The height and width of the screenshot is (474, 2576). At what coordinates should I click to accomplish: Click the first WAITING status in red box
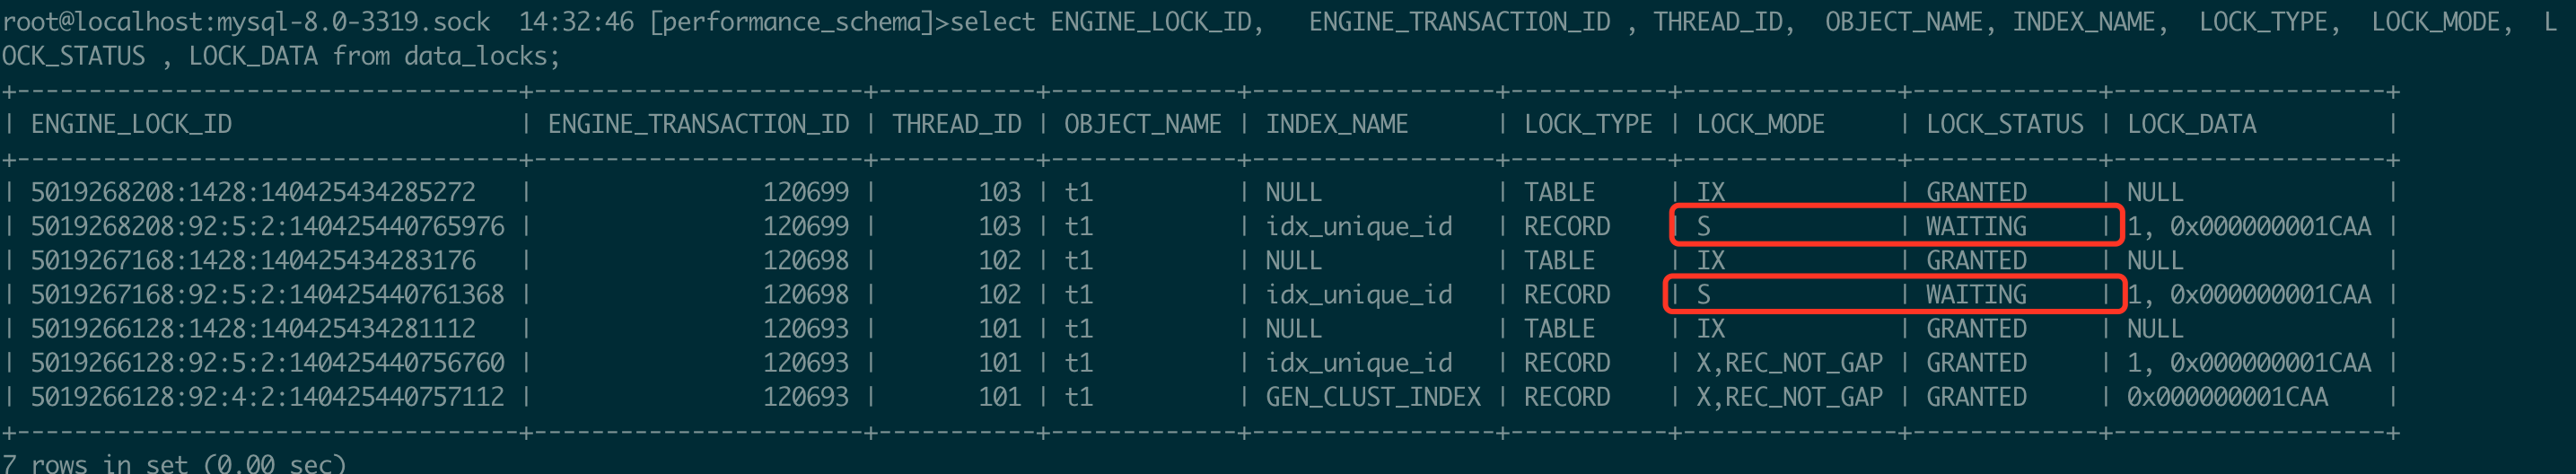[x=1976, y=227]
